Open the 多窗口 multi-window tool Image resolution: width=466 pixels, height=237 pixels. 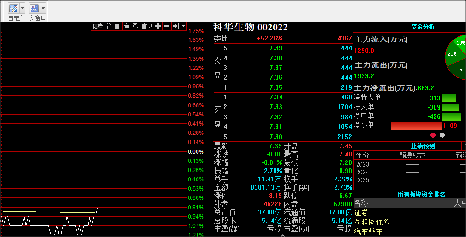[35, 8]
